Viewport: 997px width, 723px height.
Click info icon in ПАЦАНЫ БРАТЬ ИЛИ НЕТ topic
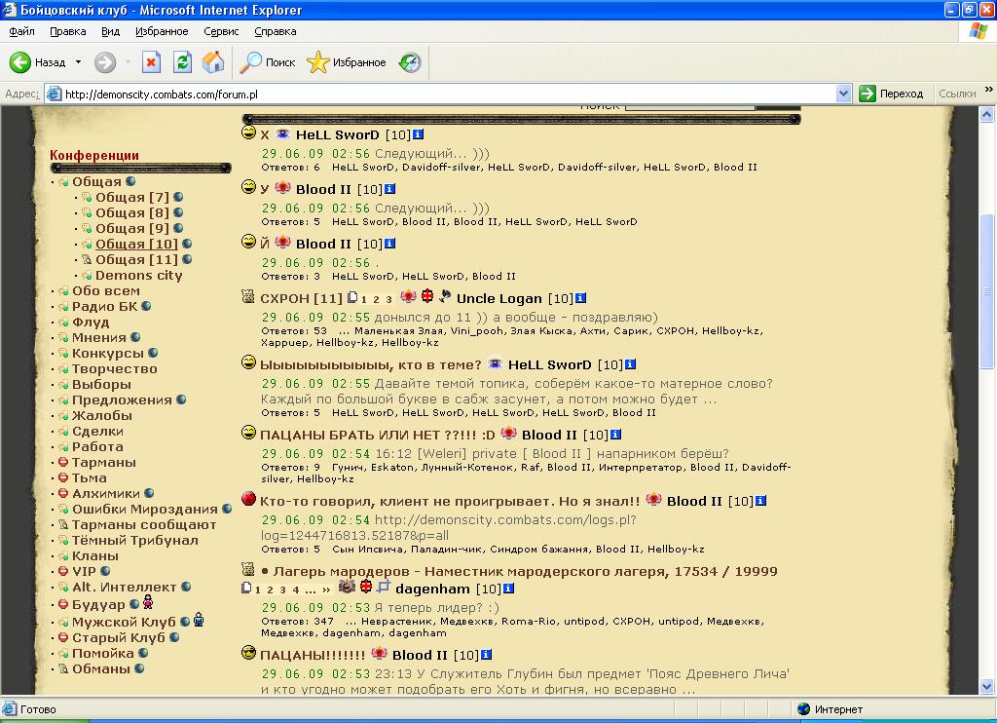tap(615, 435)
